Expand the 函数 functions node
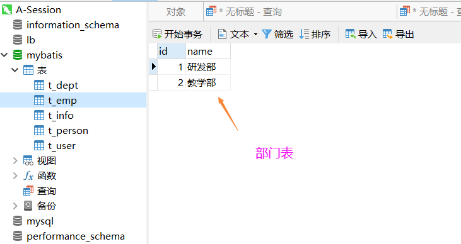 pos(15,175)
